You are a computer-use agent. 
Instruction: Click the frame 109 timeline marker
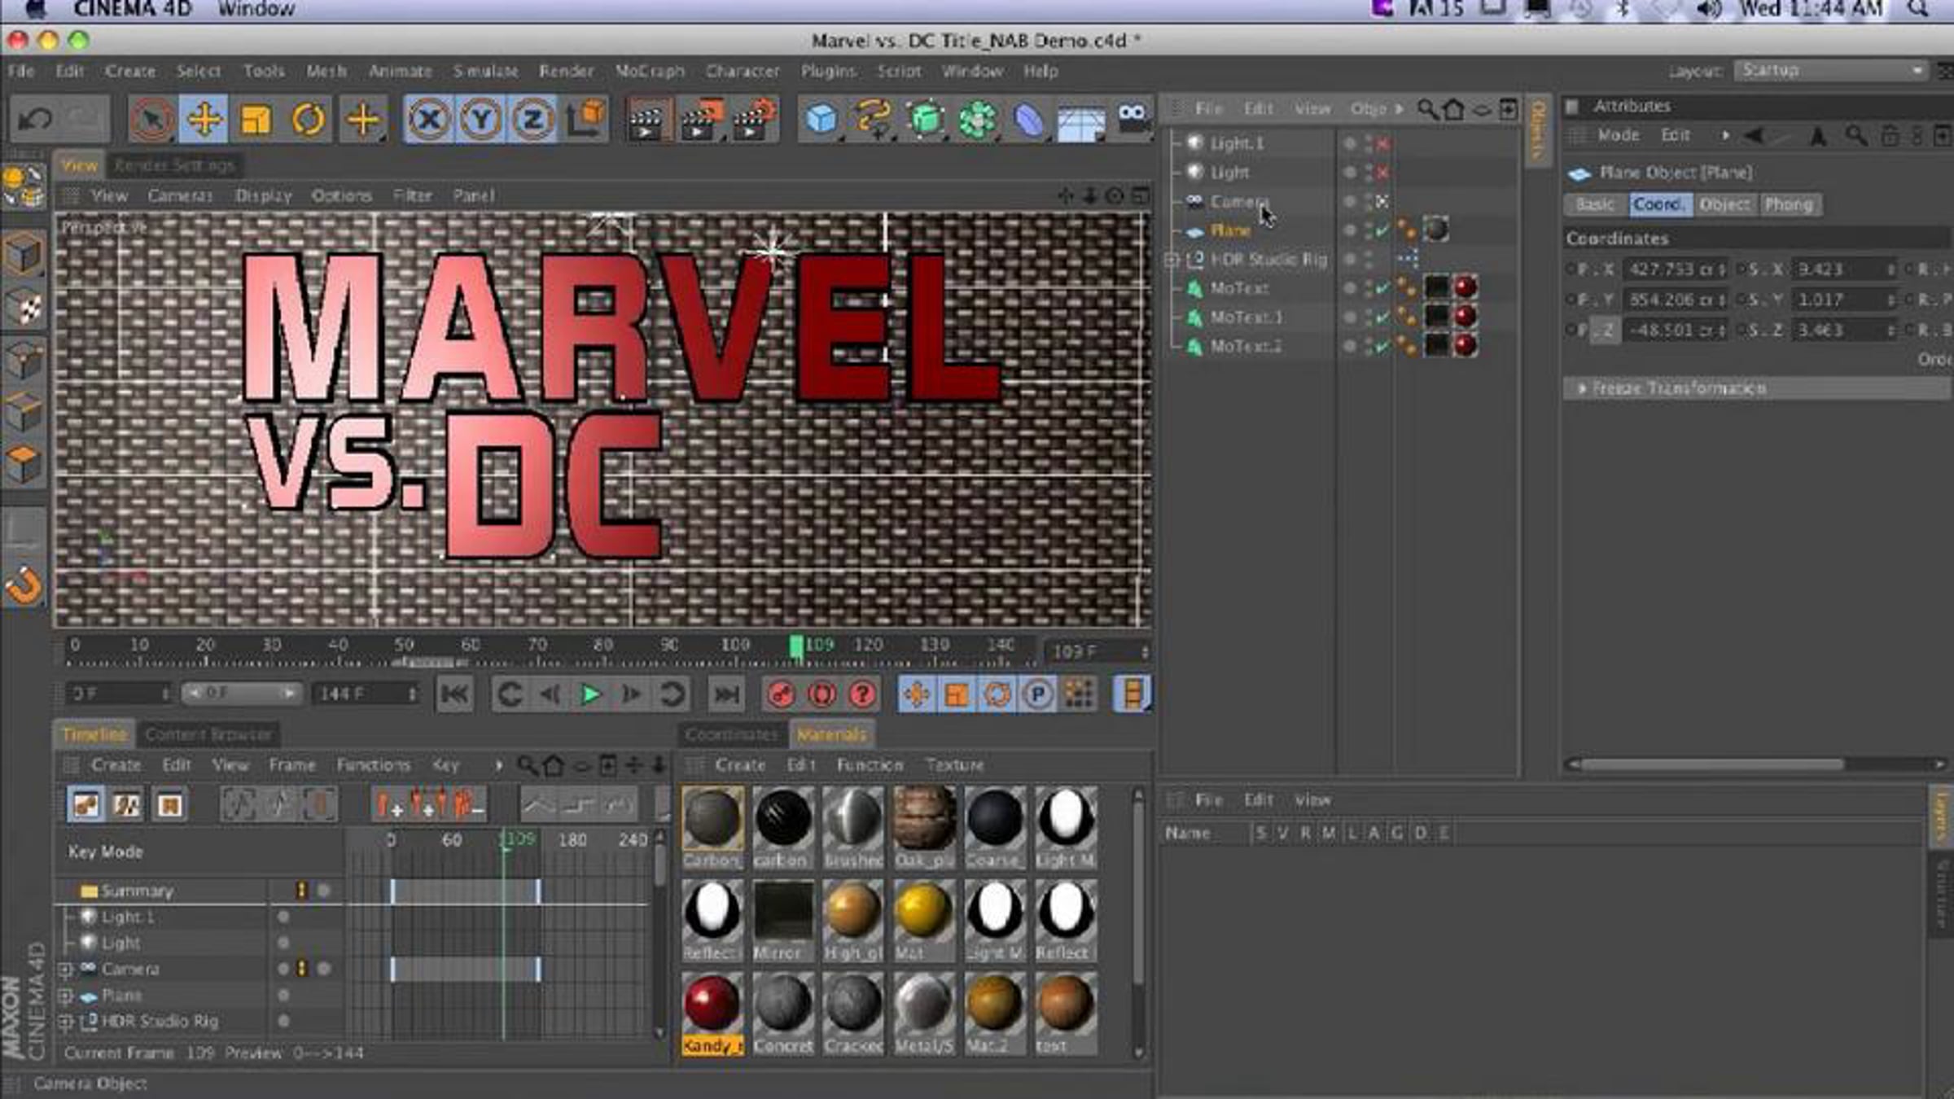tap(796, 647)
